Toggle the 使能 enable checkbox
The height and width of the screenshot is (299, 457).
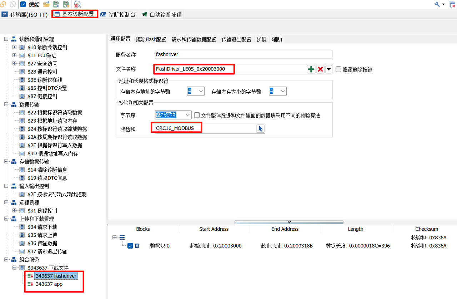23,4
